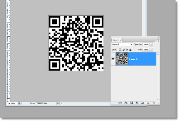This screenshot has height=121, width=179.
Task: Click Layers panel scroll up arrow
Action: point(158,54)
